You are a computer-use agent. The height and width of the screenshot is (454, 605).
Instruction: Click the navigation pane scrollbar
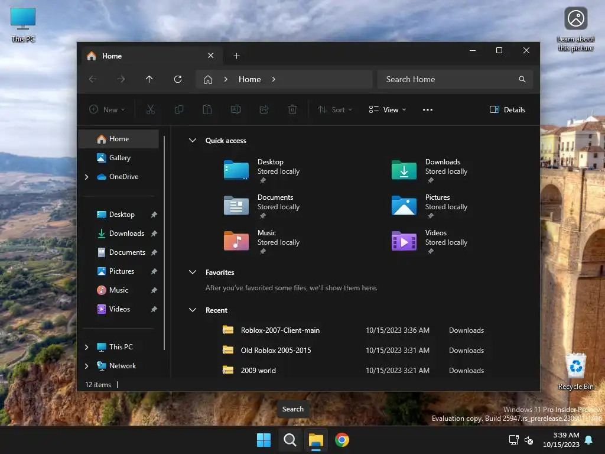[164, 242]
